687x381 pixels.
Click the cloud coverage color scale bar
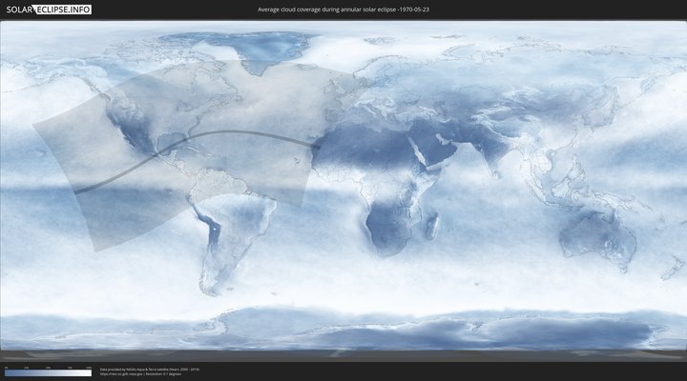(x=48, y=373)
